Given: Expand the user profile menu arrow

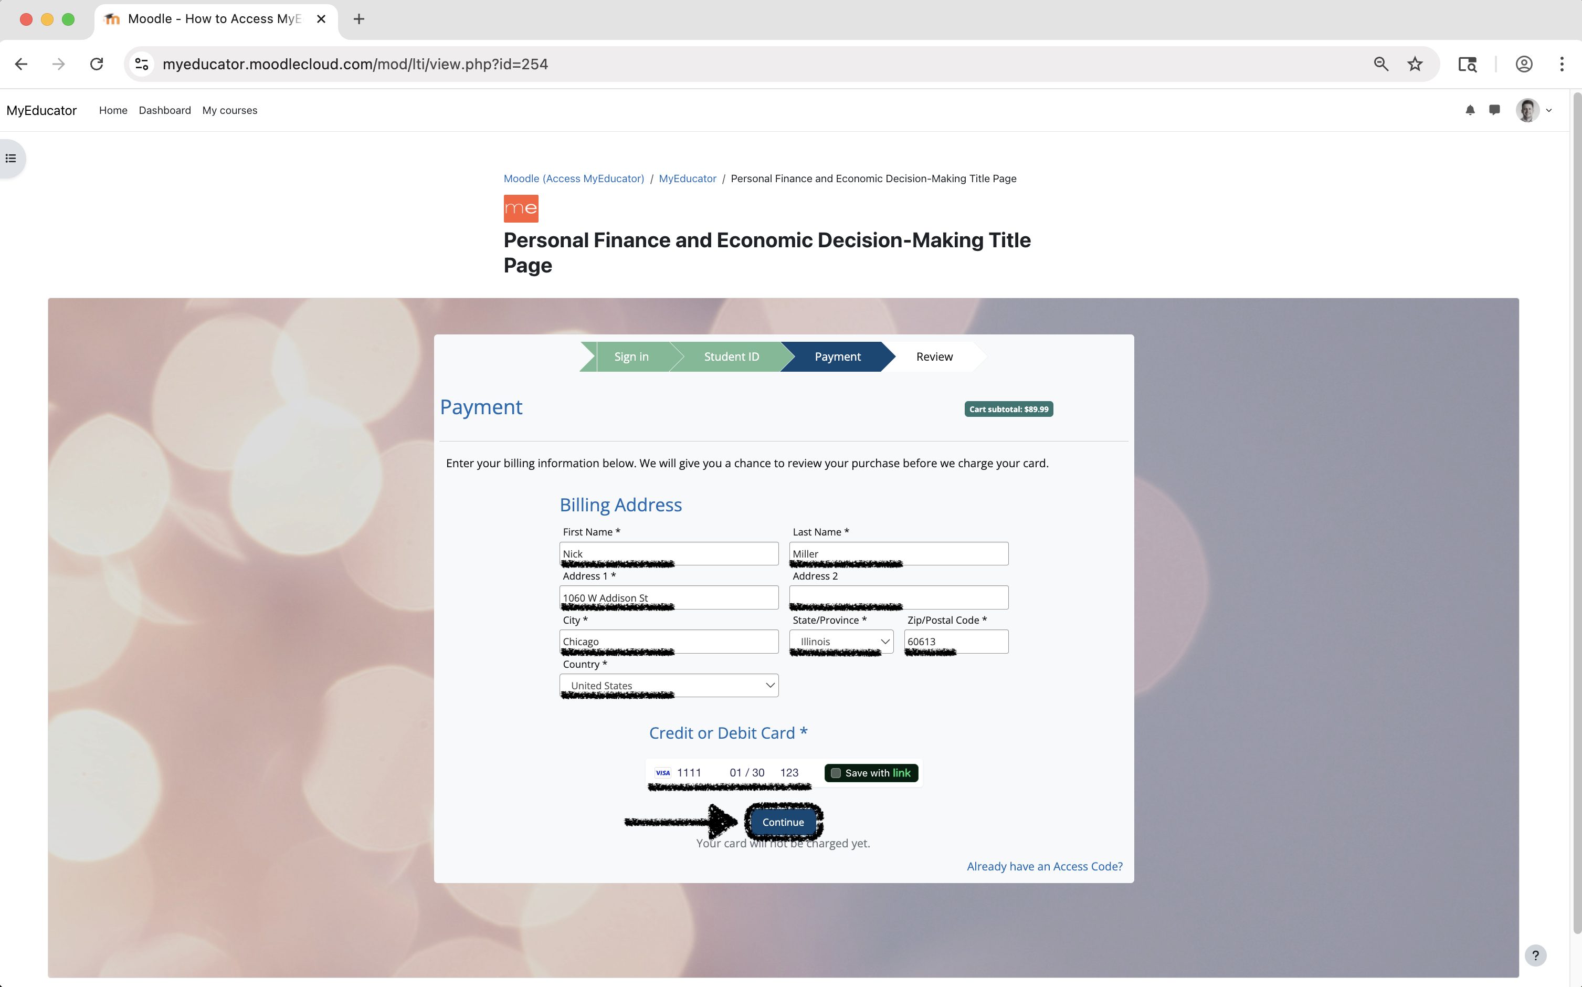Looking at the screenshot, I should click(1549, 110).
